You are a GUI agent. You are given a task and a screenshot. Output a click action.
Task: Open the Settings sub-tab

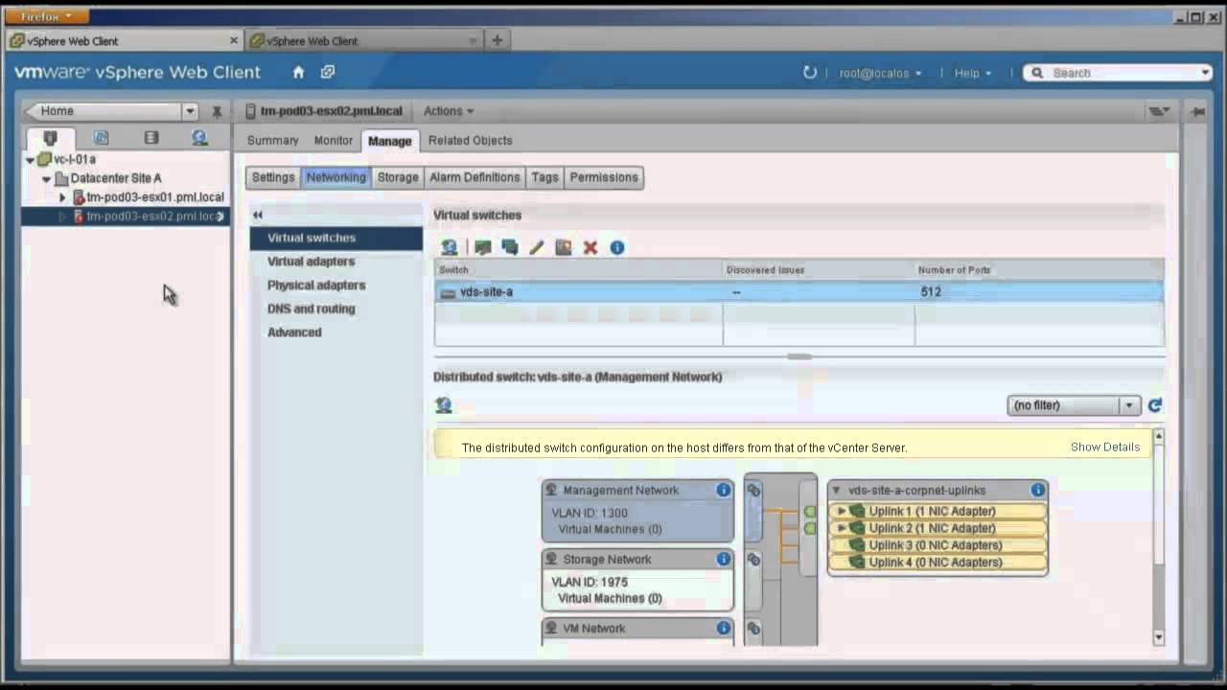273,177
